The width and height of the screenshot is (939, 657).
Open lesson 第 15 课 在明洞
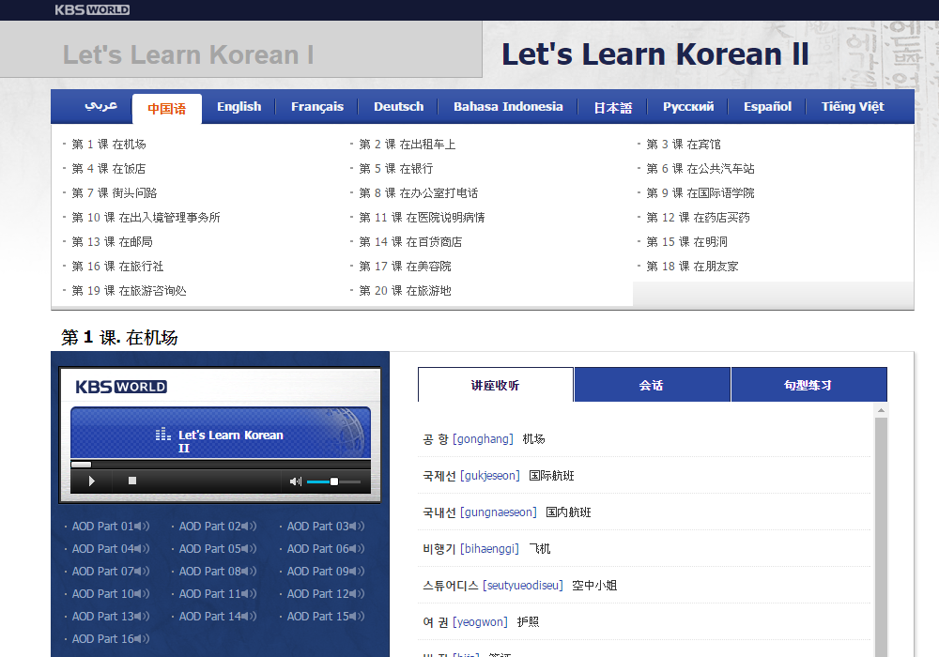coord(687,242)
